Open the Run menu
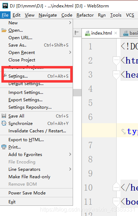This screenshot has height=216, width=138. pos(102,15)
